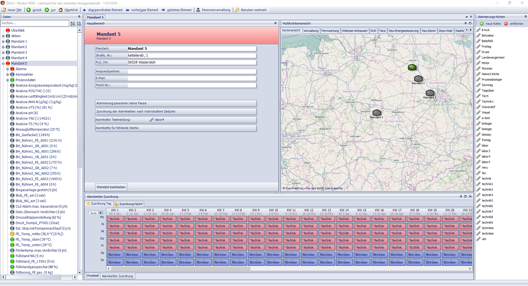Close the Alarmketten Zuordnung panel
This screenshot has height=286, width=528.
pos(470,196)
